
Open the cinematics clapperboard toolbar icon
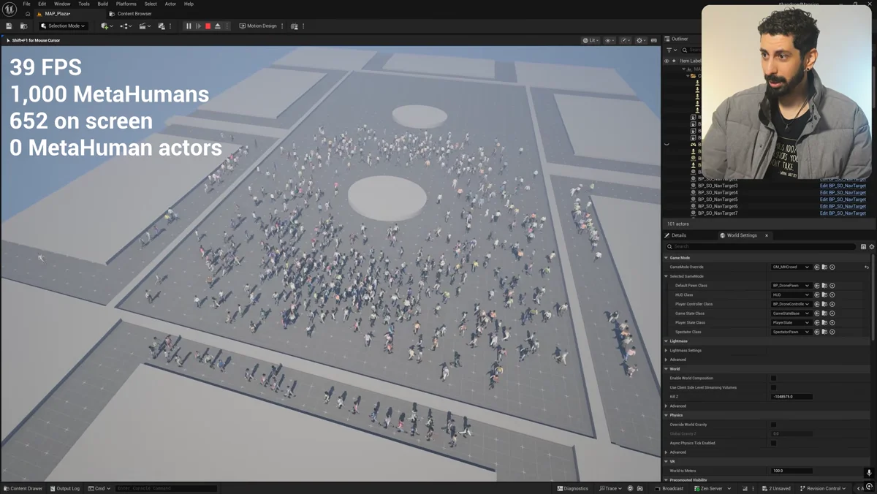145,26
